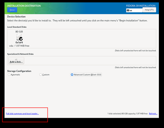Click the 1 disk selected; 80 GiB capacity status
This screenshot has width=164, height=128.
128,114
